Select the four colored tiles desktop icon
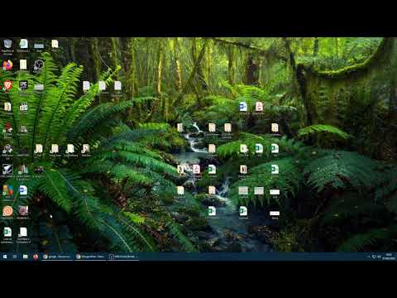Viewport: 397px width, 298px height. (x=7, y=190)
